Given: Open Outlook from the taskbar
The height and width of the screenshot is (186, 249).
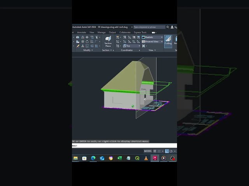Looking at the screenshot, I should point(102,158).
